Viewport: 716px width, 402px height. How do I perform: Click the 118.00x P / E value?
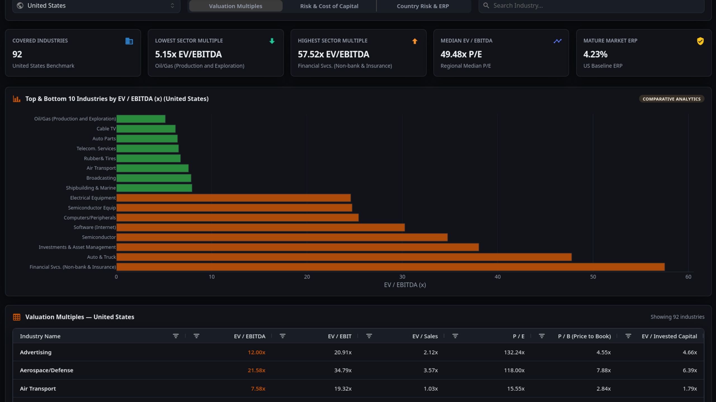tap(514, 370)
